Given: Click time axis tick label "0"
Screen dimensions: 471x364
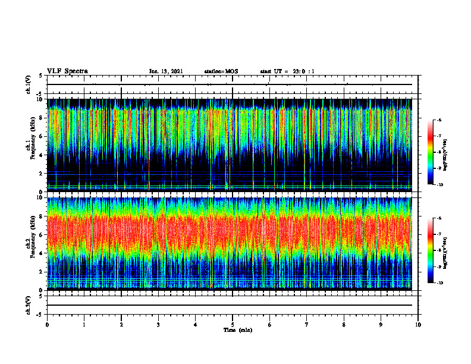Looking at the screenshot, I should coord(47,325).
